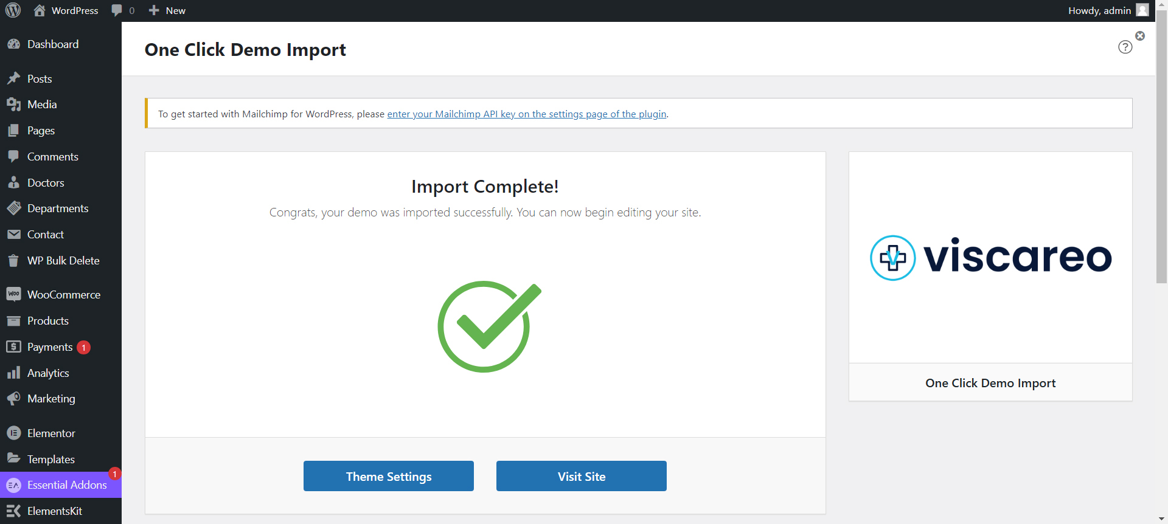The height and width of the screenshot is (524, 1168).
Task: Click the WP Bulk Delete trash icon
Action: 13,261
